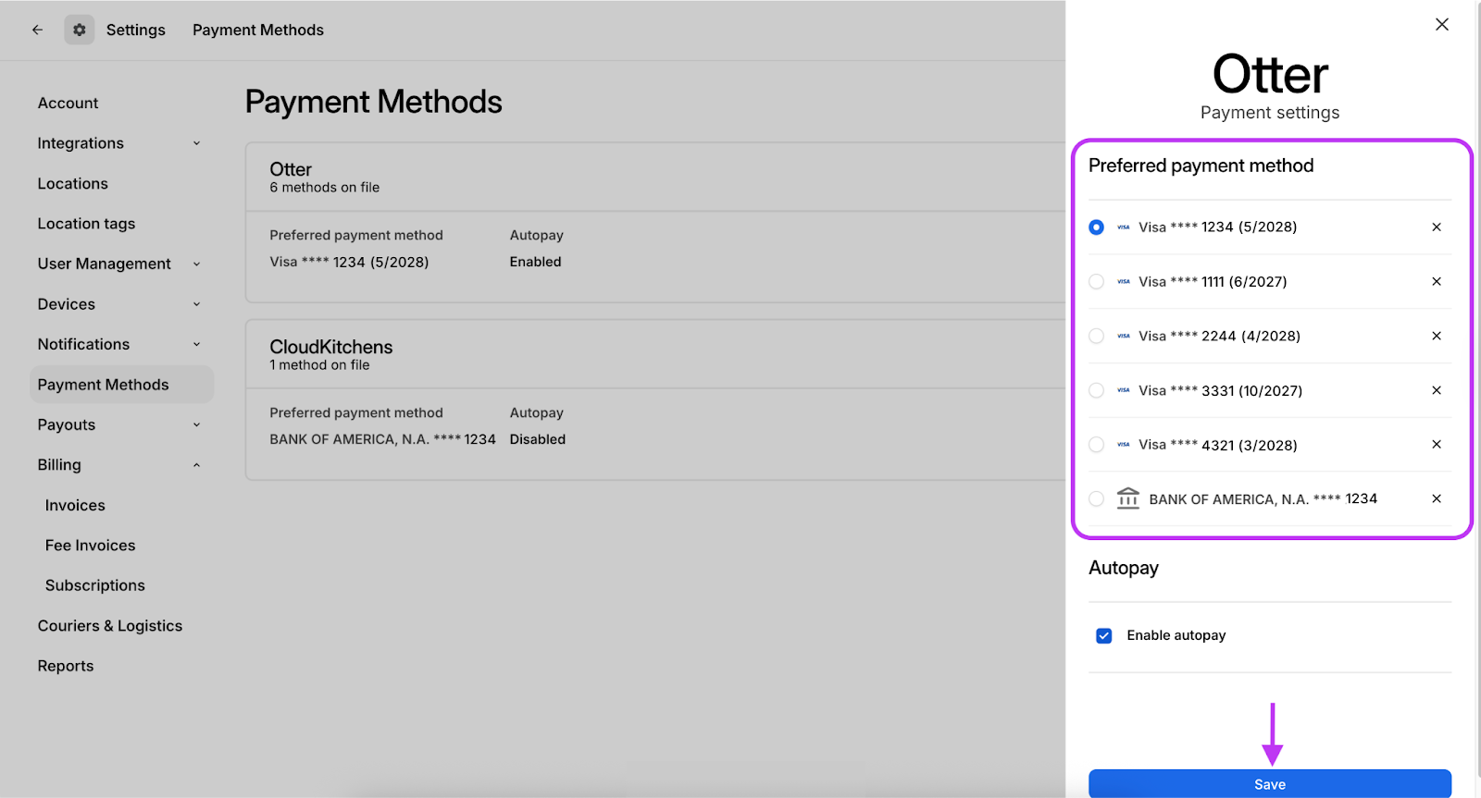The image size is (1481, 798).
Task: Click the Visa logo for card 3331
Action: pyautogui.click(x=1123, y=390)
